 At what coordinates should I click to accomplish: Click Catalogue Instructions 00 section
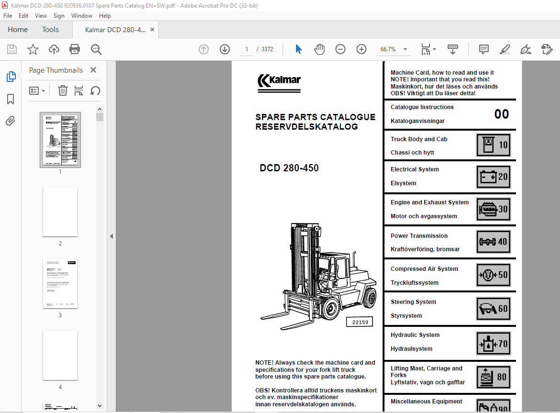(450, 114)
